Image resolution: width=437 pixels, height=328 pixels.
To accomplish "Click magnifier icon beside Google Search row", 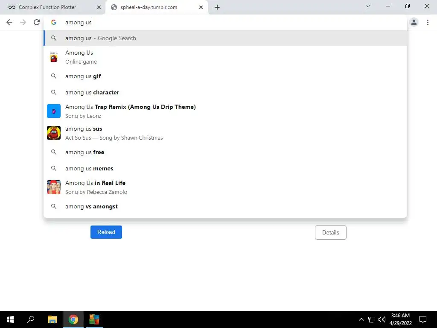I will click(54, 38).
